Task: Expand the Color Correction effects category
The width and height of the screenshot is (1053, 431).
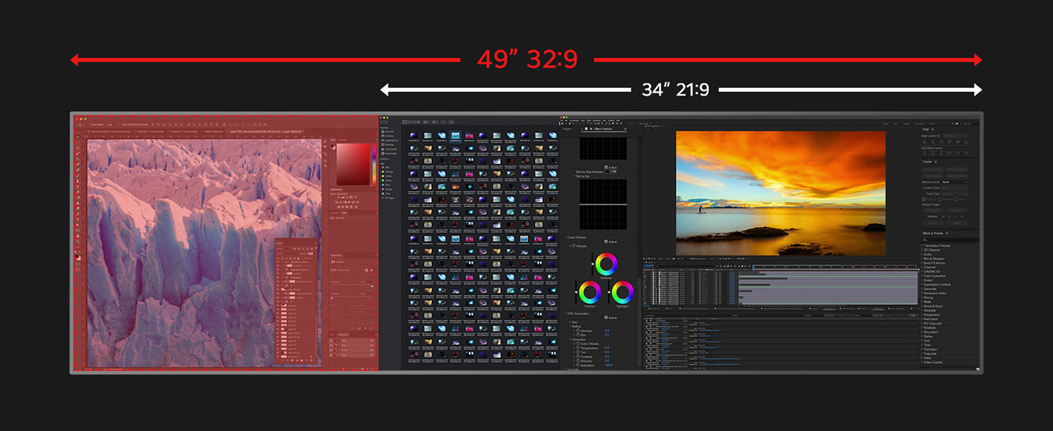Action: click(x=934, y=276)
